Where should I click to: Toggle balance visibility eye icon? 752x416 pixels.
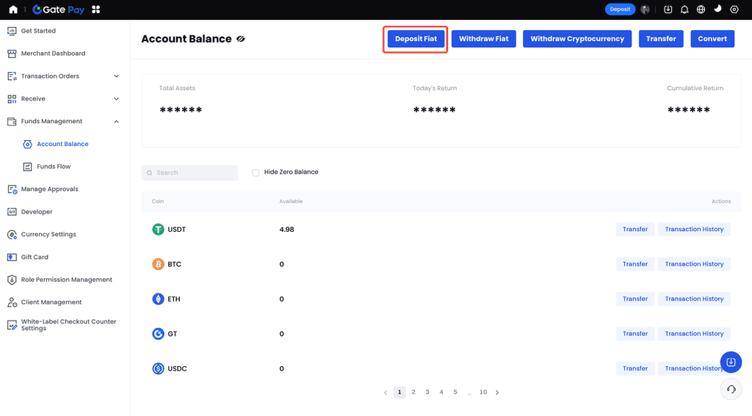[241, 39]
